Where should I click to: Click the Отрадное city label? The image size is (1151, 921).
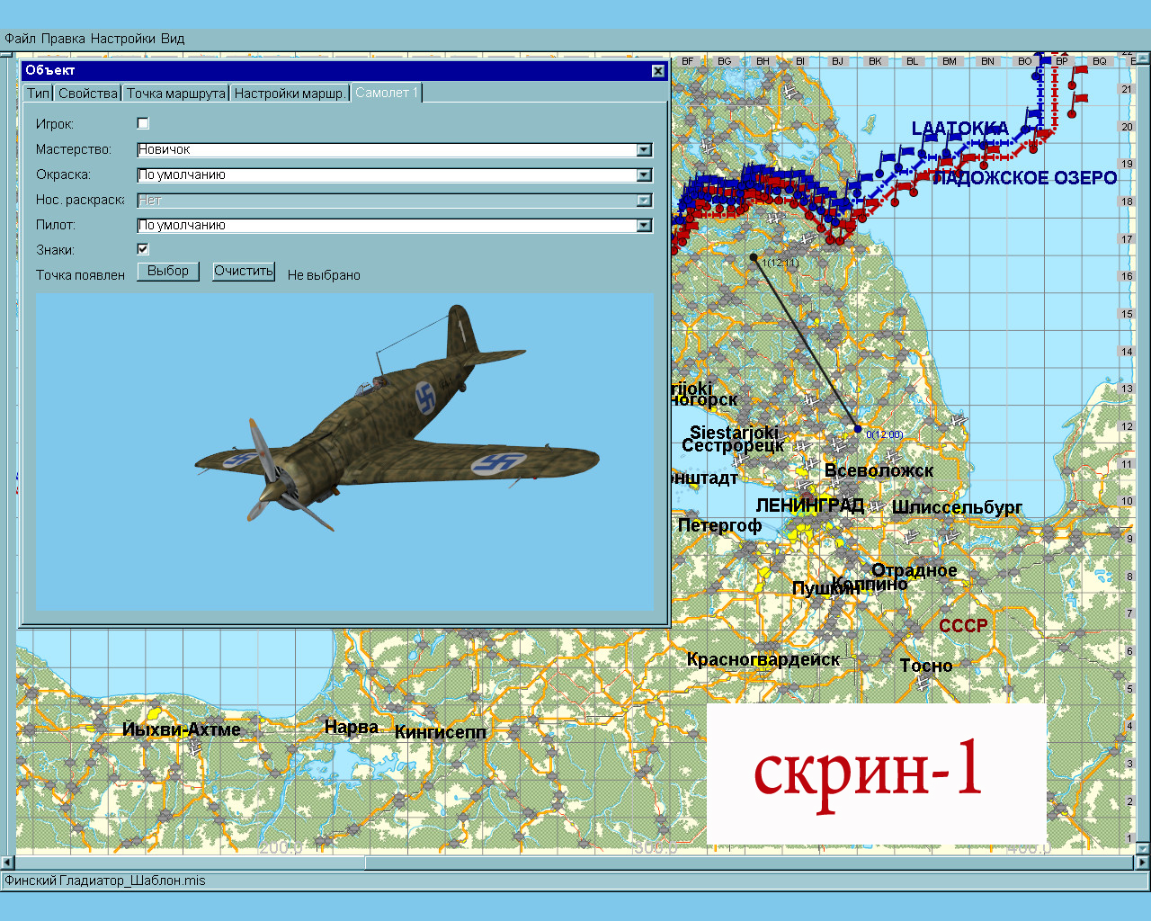pyautogui.click(x=914, y=570)
